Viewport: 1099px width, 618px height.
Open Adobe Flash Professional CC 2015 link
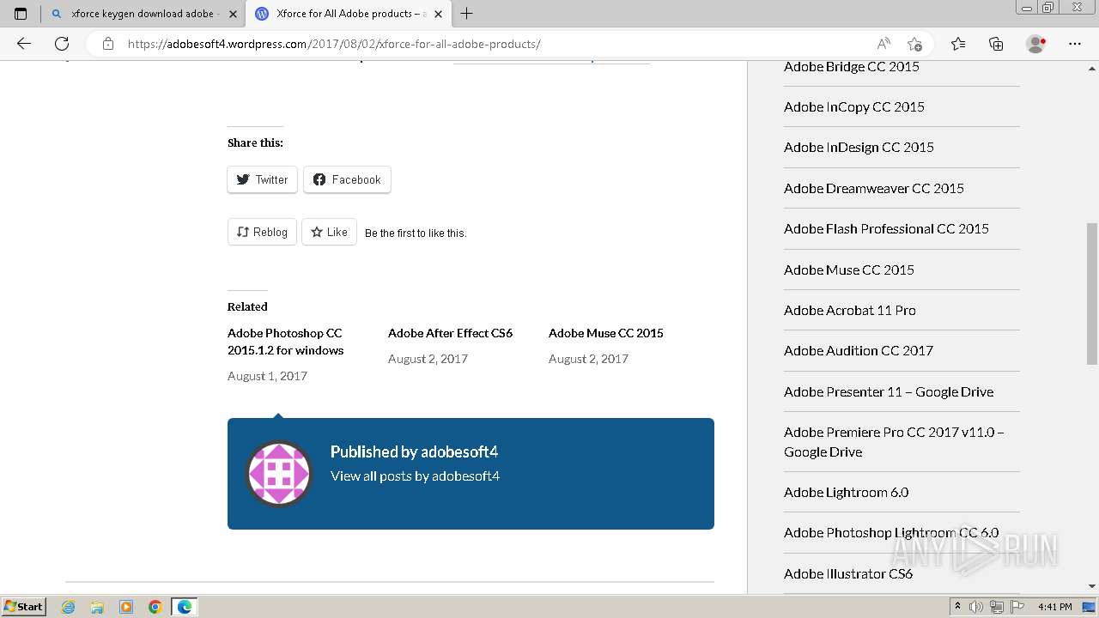(886, 228)
